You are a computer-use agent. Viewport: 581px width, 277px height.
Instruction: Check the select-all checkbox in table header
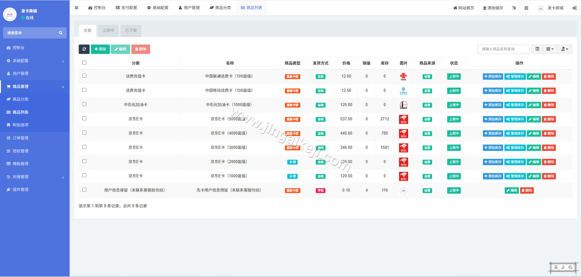pos(84,63)
